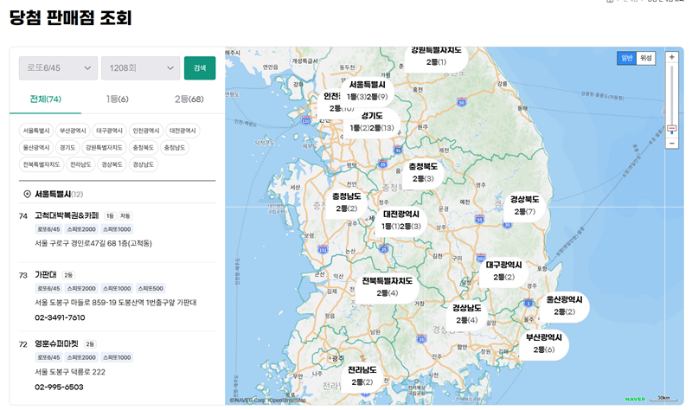Filter by 부산광역시 region chip
Screen dimensions: 692x410
click(73, 131)
